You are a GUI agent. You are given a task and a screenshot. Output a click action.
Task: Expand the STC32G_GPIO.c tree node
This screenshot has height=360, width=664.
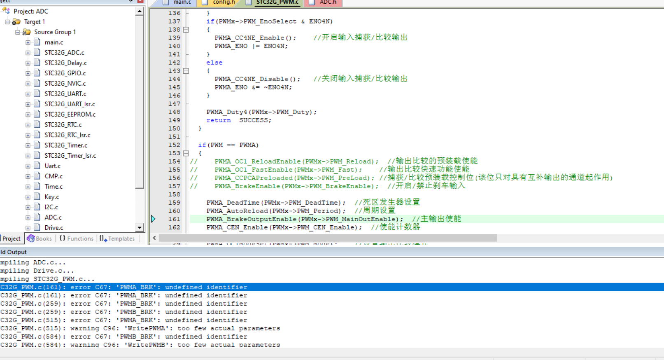coord(28,73)
